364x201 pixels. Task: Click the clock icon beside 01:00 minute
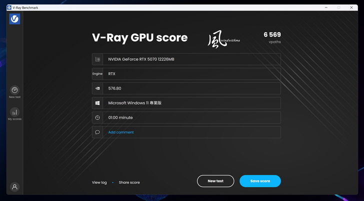[x=97, y=117]
